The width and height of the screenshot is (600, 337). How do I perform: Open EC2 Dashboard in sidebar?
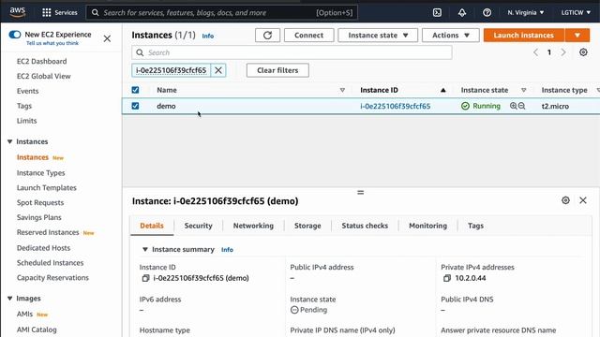[41, 61]
